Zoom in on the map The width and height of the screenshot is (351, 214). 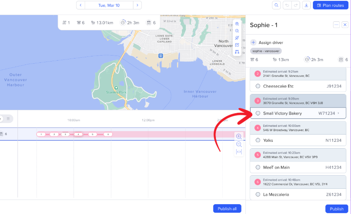point(237,24)
